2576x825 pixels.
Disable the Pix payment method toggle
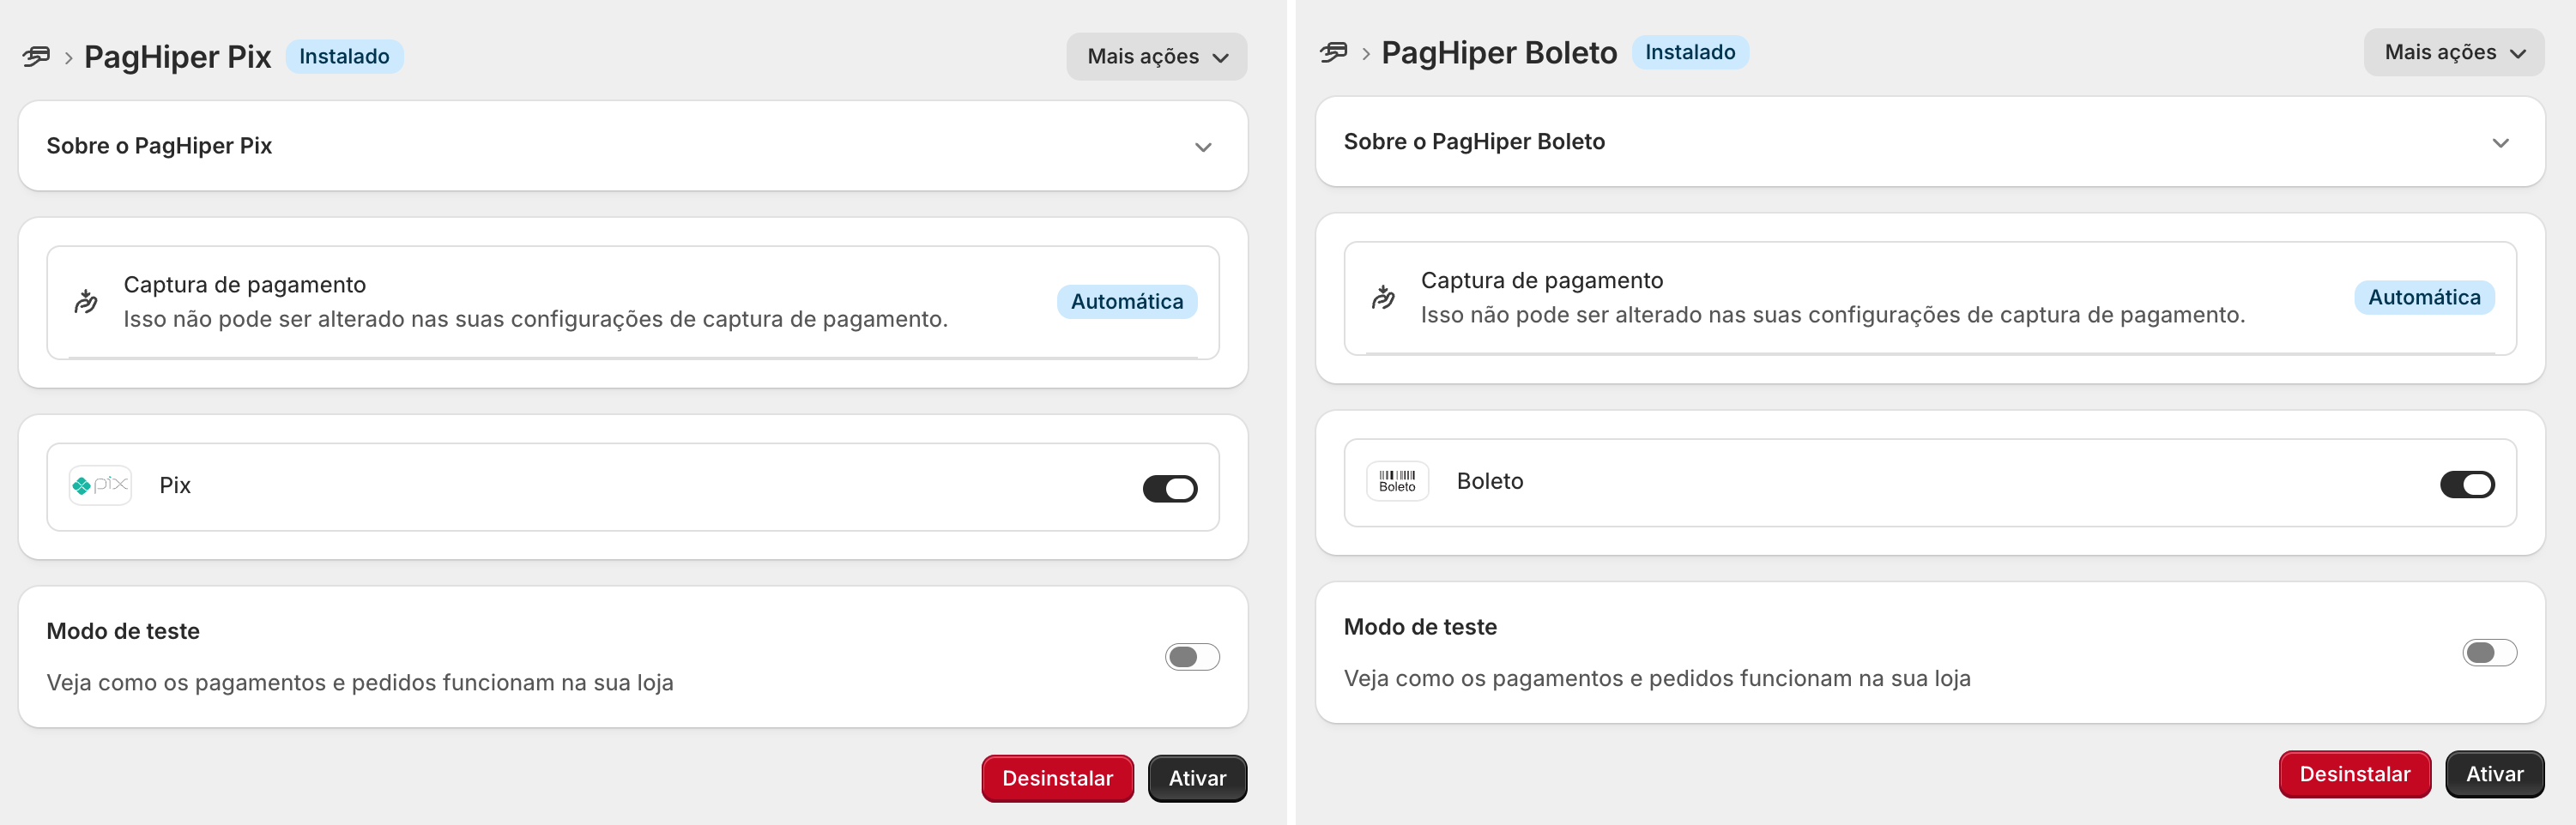[1170, 488]
